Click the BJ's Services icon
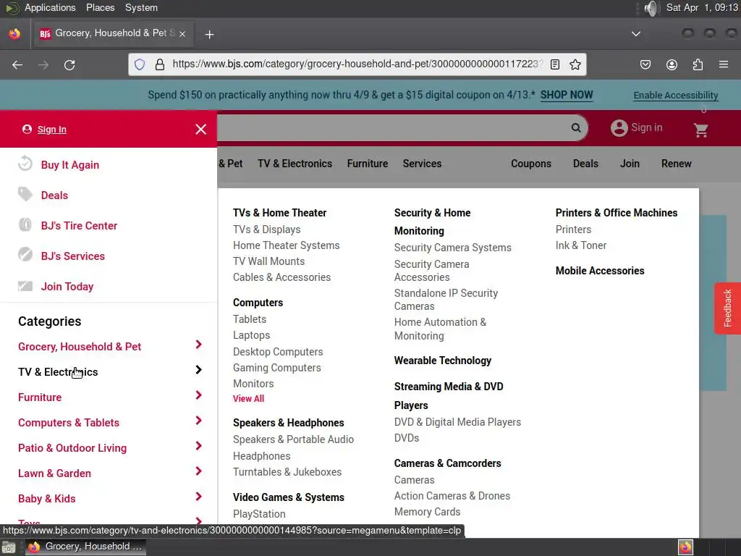741x556 pixels. coord(25,255)
